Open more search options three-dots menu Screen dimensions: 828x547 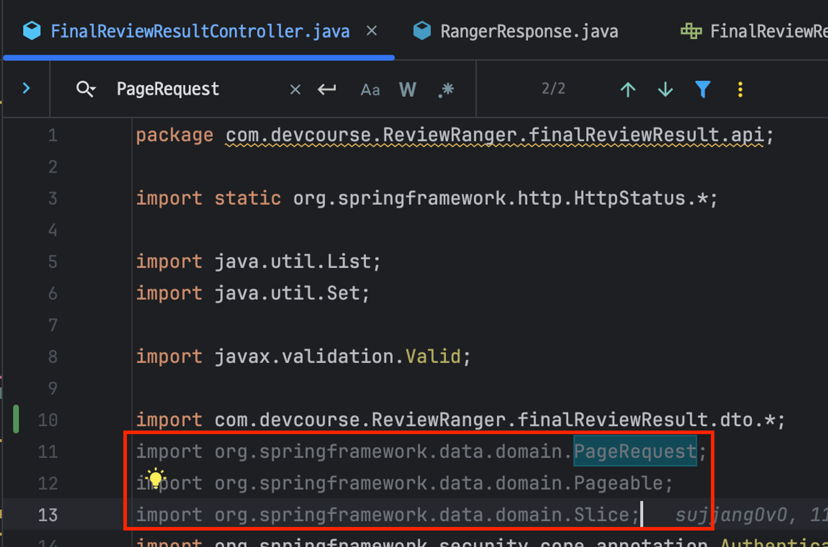tap(740, 89)
